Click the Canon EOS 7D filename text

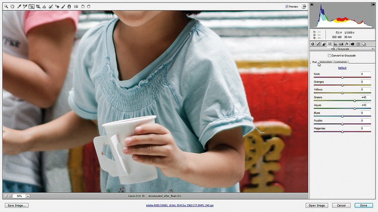[155, 196]
